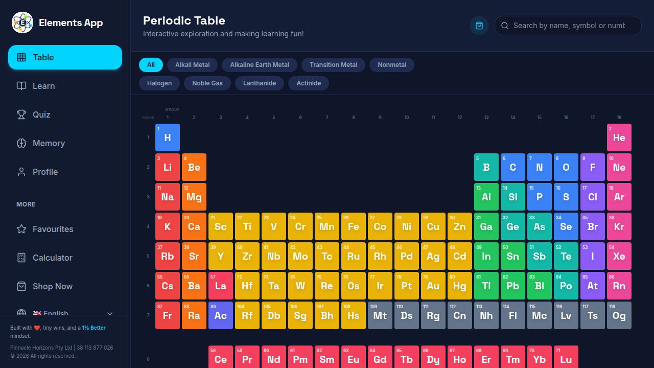This screenshot has height=368, width=654.
Task: Filter by Halogen
Action: pyautogui.click(x=159, y=83)
